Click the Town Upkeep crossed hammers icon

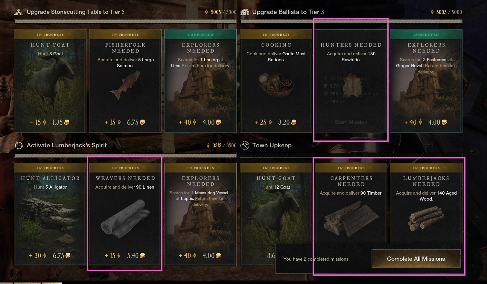[x=245, y=146]
